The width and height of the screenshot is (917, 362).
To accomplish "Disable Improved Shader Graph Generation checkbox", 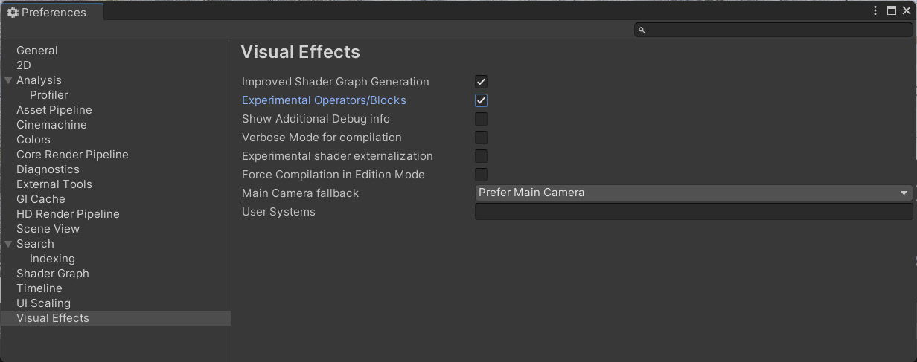I will pyautogui.click(x=482, y=82).
